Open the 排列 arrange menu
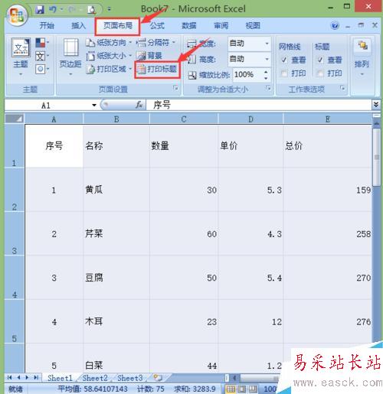The height and width of the screenshot is (394, 383). 362,57
